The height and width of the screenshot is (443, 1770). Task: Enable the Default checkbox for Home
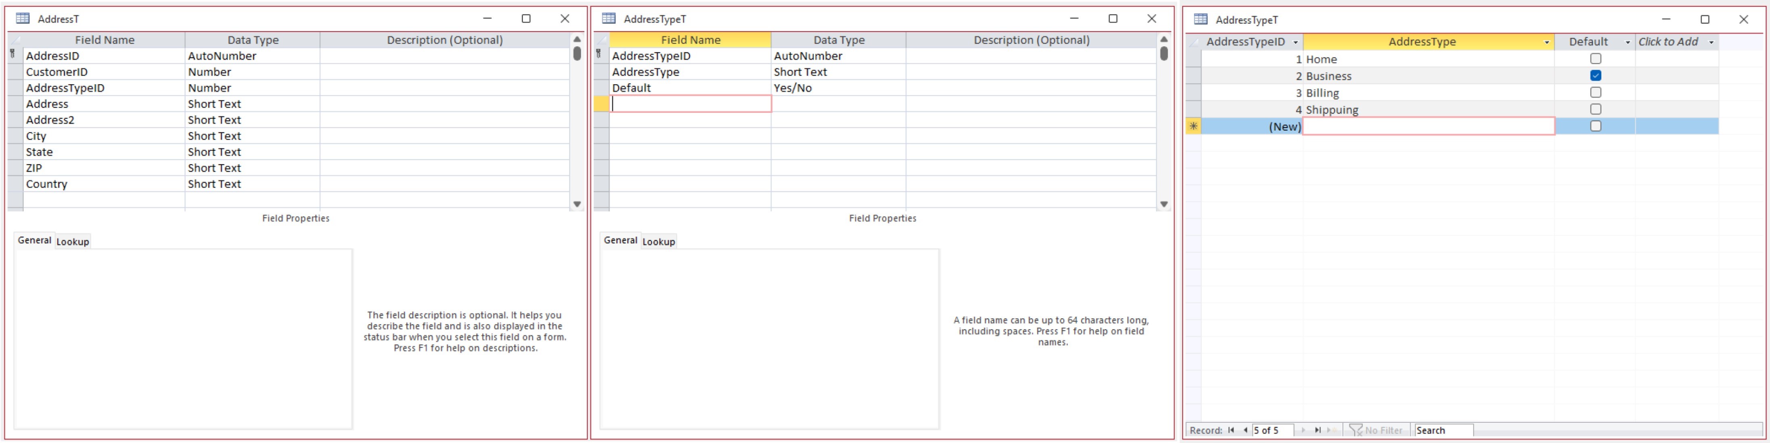point(1595,59)
